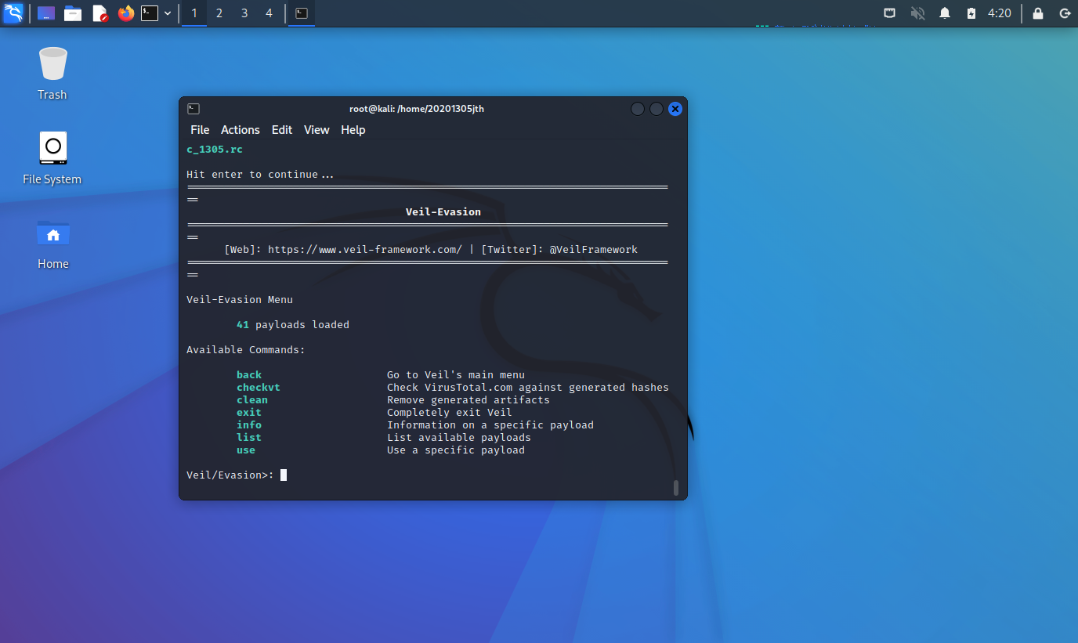Close the terminal window
The height and width of the screenshot is (643, 1078).
(675, 109)
